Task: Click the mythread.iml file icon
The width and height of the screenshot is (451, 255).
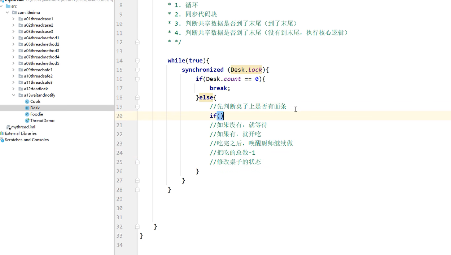Action: coord(8,127)
